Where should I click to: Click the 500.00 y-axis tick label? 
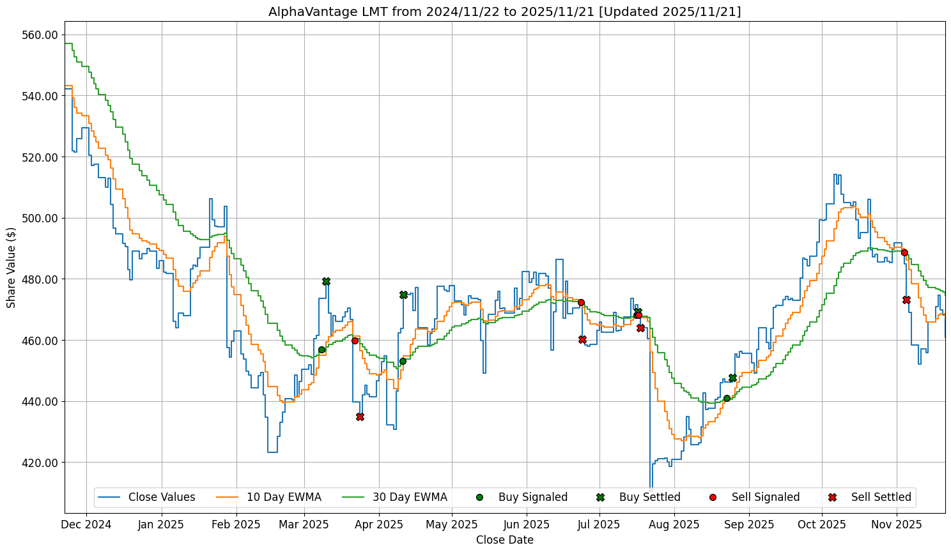point(40,218)
